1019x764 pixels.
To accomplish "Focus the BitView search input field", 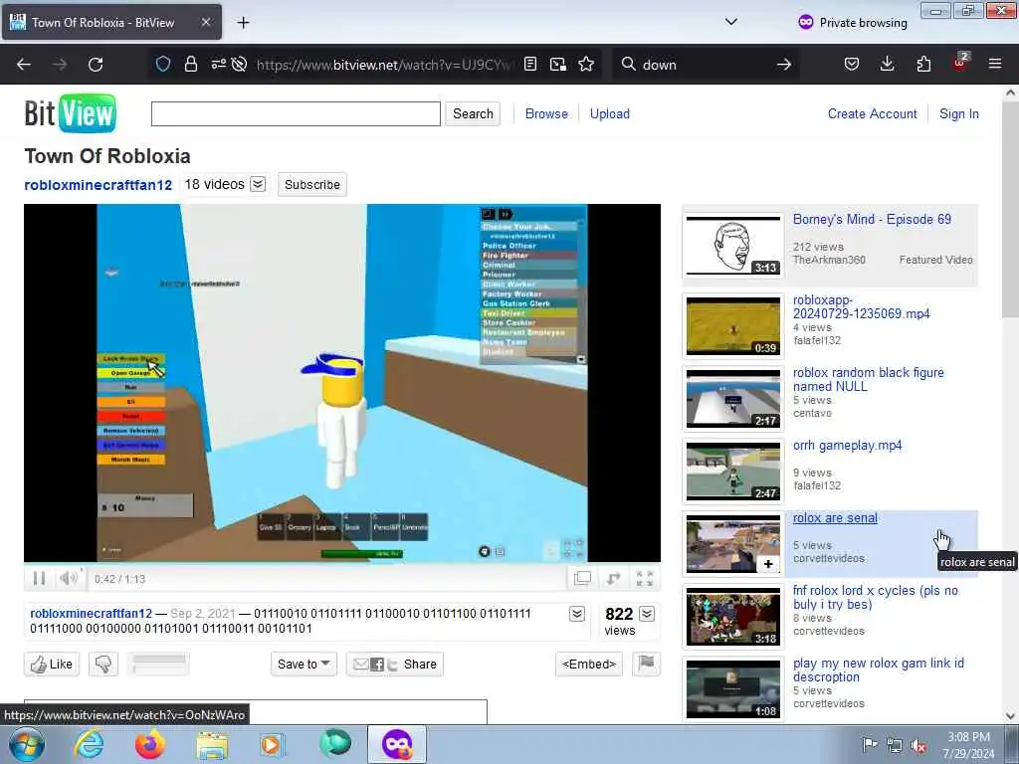I will [x=296, y=113].
